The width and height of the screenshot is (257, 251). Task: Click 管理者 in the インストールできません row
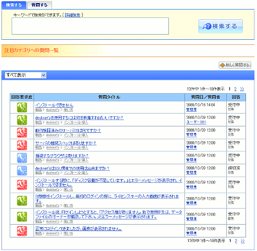tap(191, 110)
